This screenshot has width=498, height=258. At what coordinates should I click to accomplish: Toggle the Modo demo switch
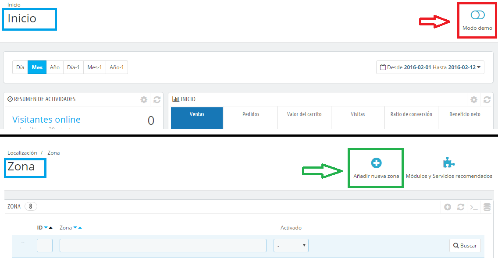[477, 15]
